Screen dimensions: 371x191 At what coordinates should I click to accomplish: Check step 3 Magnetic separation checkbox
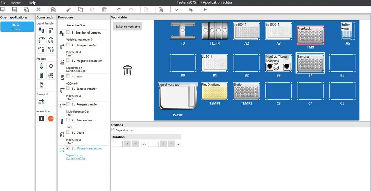(x=68, y=60)
